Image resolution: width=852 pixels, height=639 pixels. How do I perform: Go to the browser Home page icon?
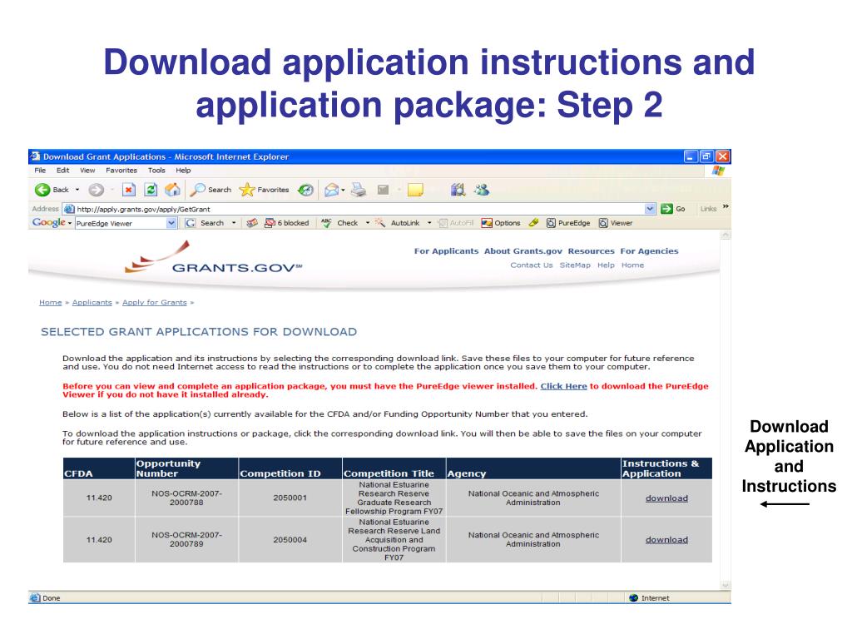point(172,190)
